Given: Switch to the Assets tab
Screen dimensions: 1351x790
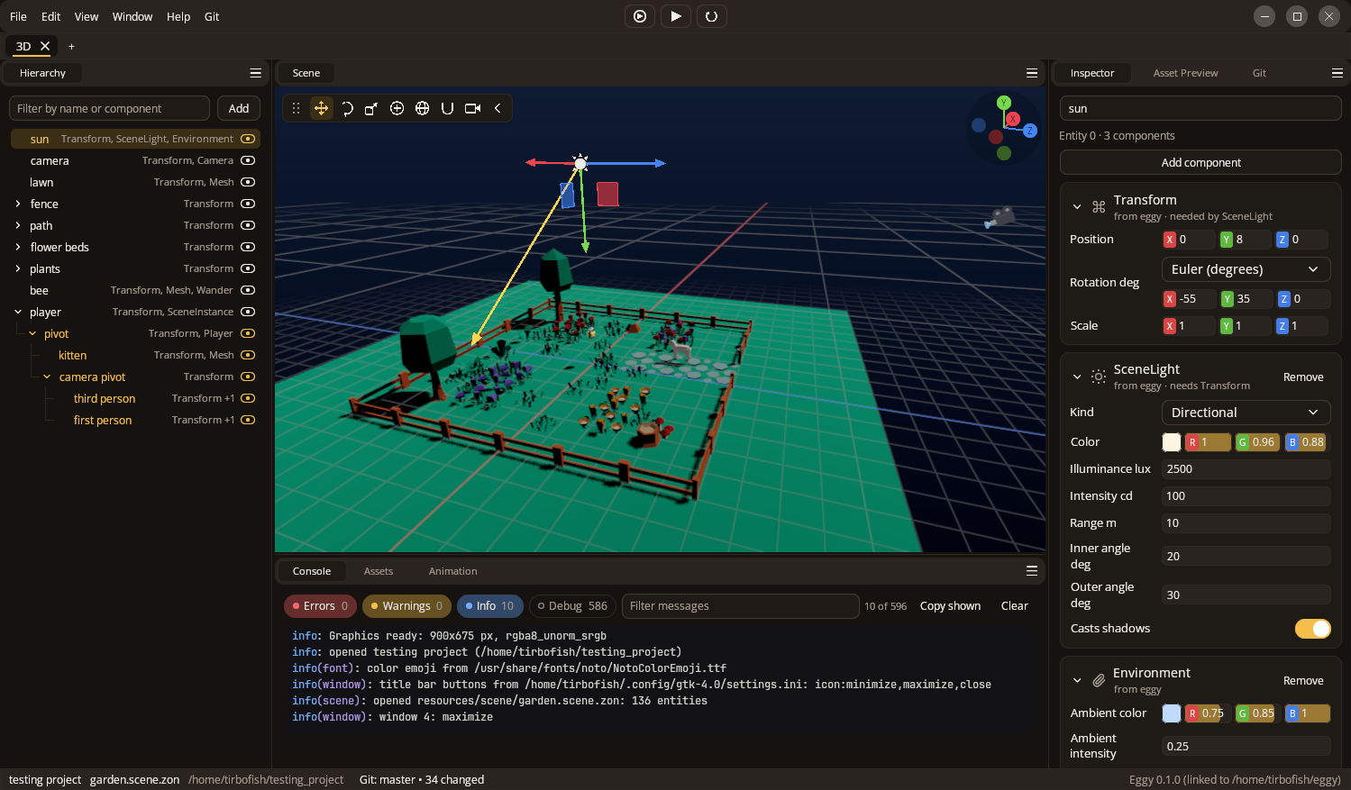Looking at the screenshot, I should [379, 571].
